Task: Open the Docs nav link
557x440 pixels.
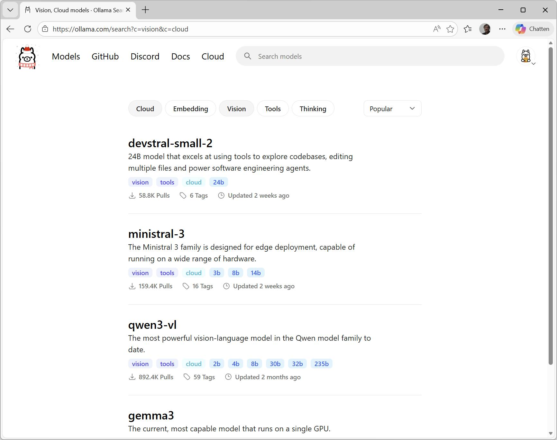Action: tap(181, 57)
